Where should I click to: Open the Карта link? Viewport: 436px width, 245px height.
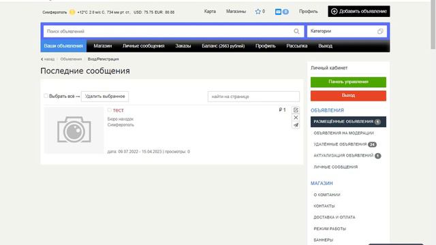[210, 12]
